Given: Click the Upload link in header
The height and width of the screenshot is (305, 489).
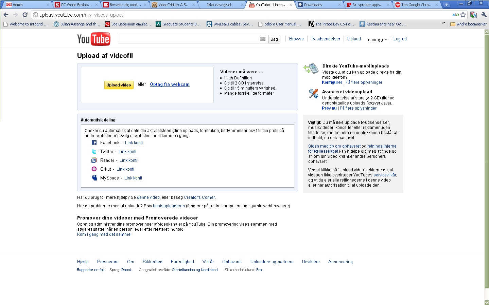Looking at the screenshot, I should pos(354,39).
